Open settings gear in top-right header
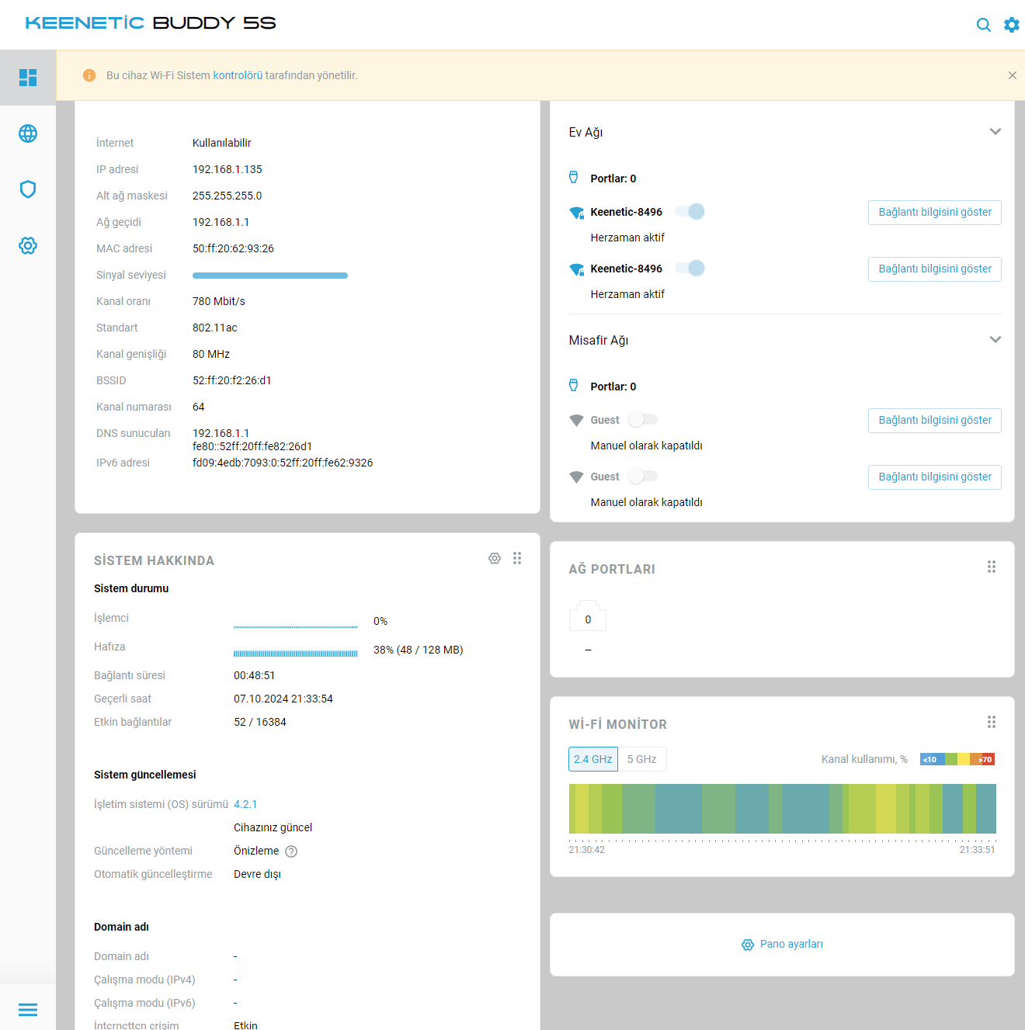The height and width of the screenshot is (1030, 1025). point(1011,25)
